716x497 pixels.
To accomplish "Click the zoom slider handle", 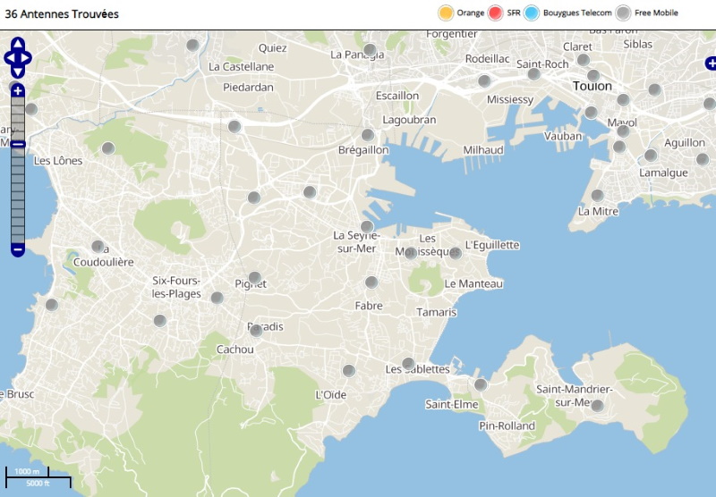I will coord(18,144).
